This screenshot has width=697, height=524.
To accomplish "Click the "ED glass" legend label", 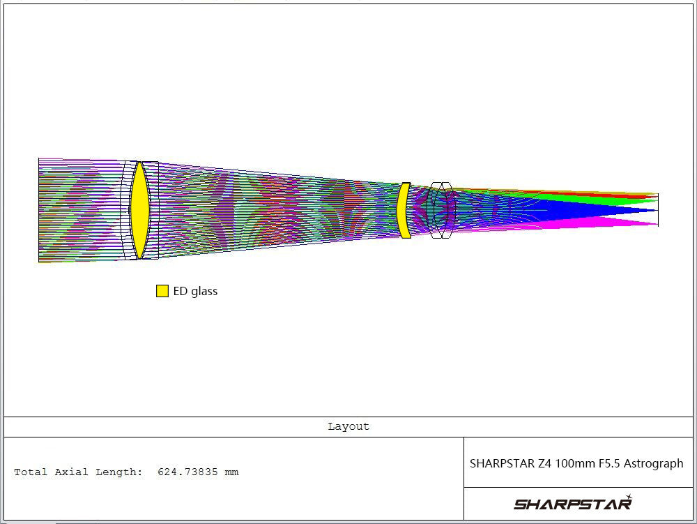I will 195,291.
